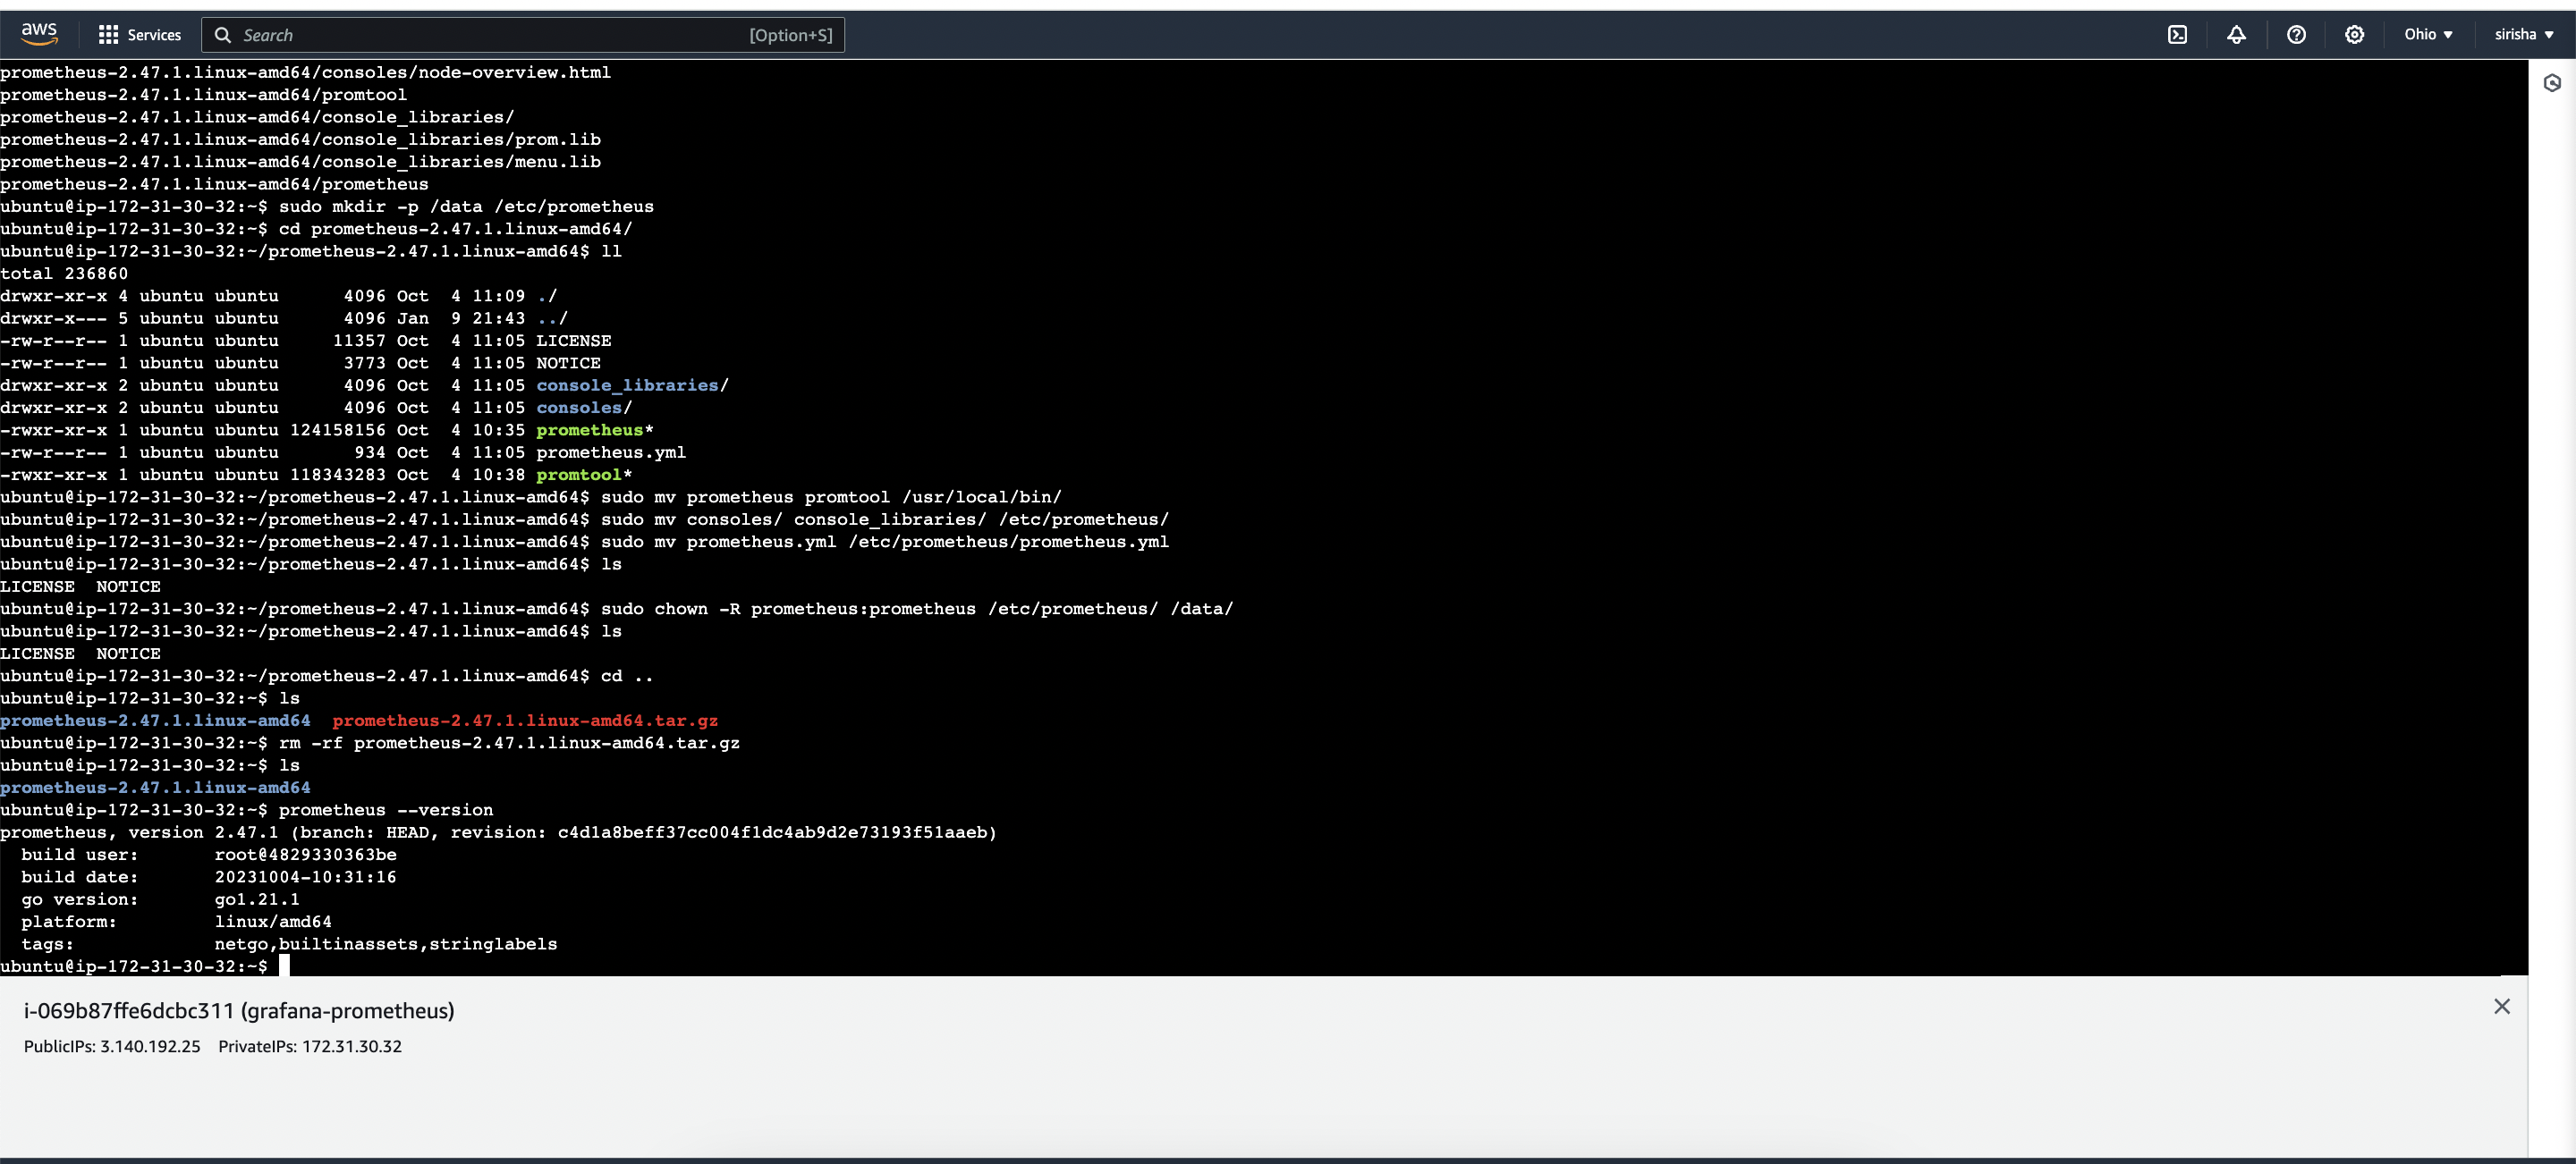Click the 'sudo mkdir -p /data /etc/prometheus' command
This screenshot has width=2576, height=1164.
tap(466, 206)
